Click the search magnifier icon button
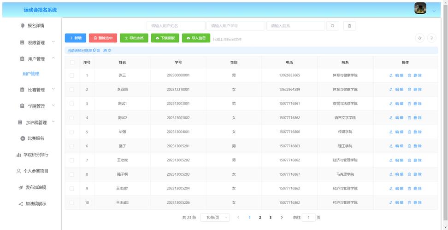448x230 pixels. pyautogui.click(x=333, y=26)
